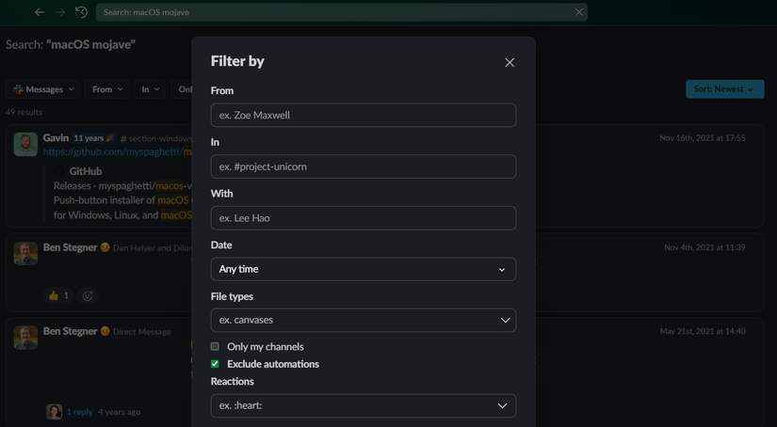
Task: Click the party icon next to 11 years
Action: pos(110,138)
